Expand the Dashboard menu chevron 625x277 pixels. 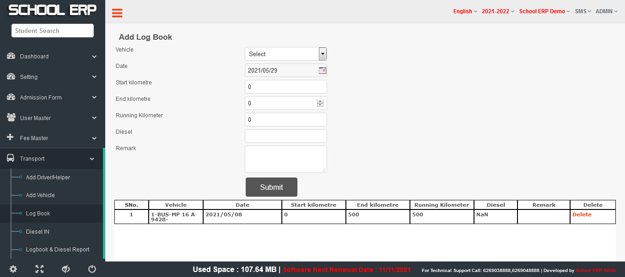(94, 57)
